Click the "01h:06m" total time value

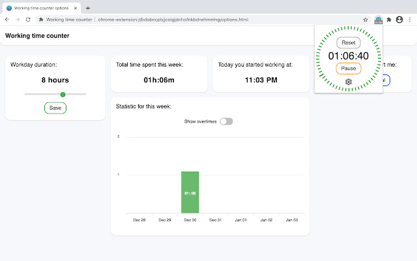pyautogui.click(x=159, y=80)
